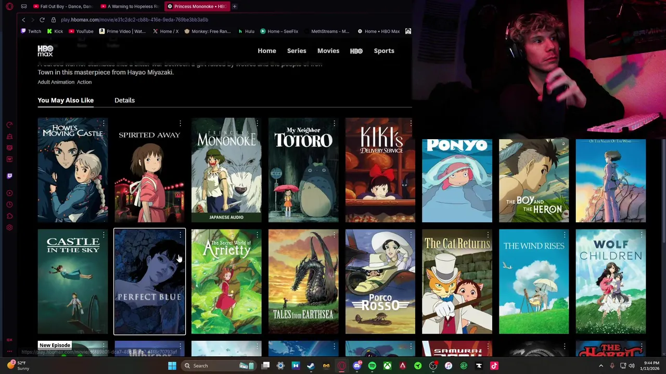The image size is (666, 374).
Task: Click the volume speaker tray icon
Action: pos(632,366)
